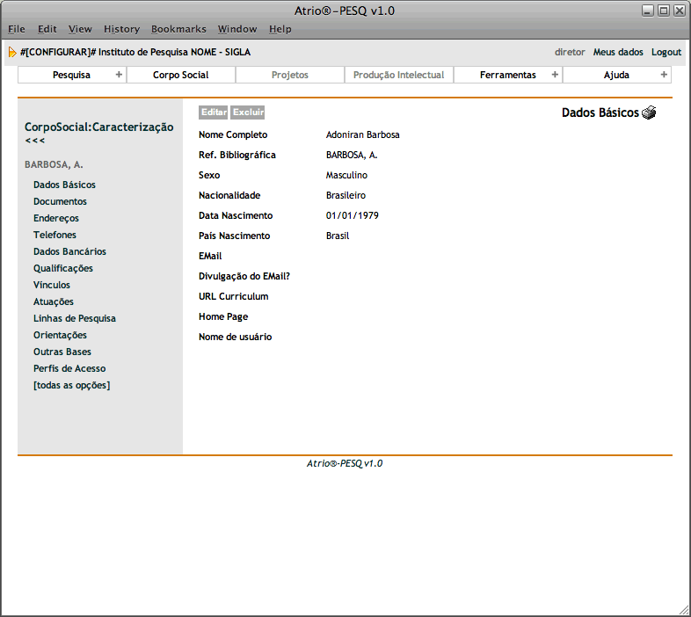Open the Bookmarks menu
691x617 pixels.
tap(178, 29)
